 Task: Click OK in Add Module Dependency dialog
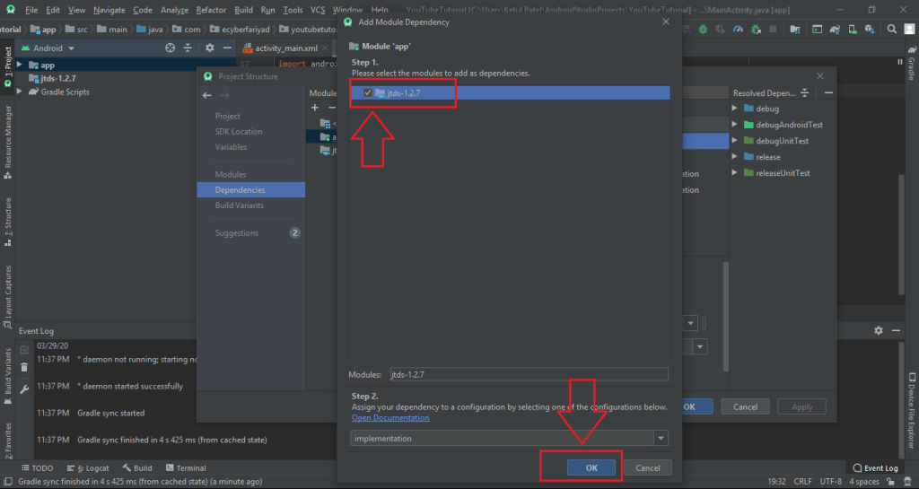click(x=591, y=467)
